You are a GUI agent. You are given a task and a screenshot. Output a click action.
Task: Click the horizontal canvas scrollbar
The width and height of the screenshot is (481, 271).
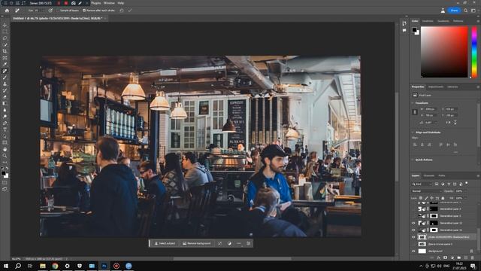(232, 259)
